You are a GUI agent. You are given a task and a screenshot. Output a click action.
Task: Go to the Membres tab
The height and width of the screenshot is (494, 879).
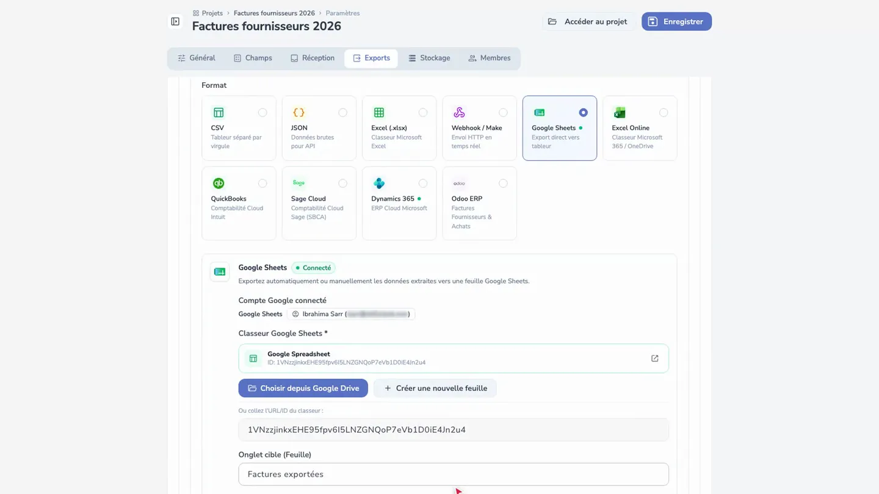pos(490,58)
